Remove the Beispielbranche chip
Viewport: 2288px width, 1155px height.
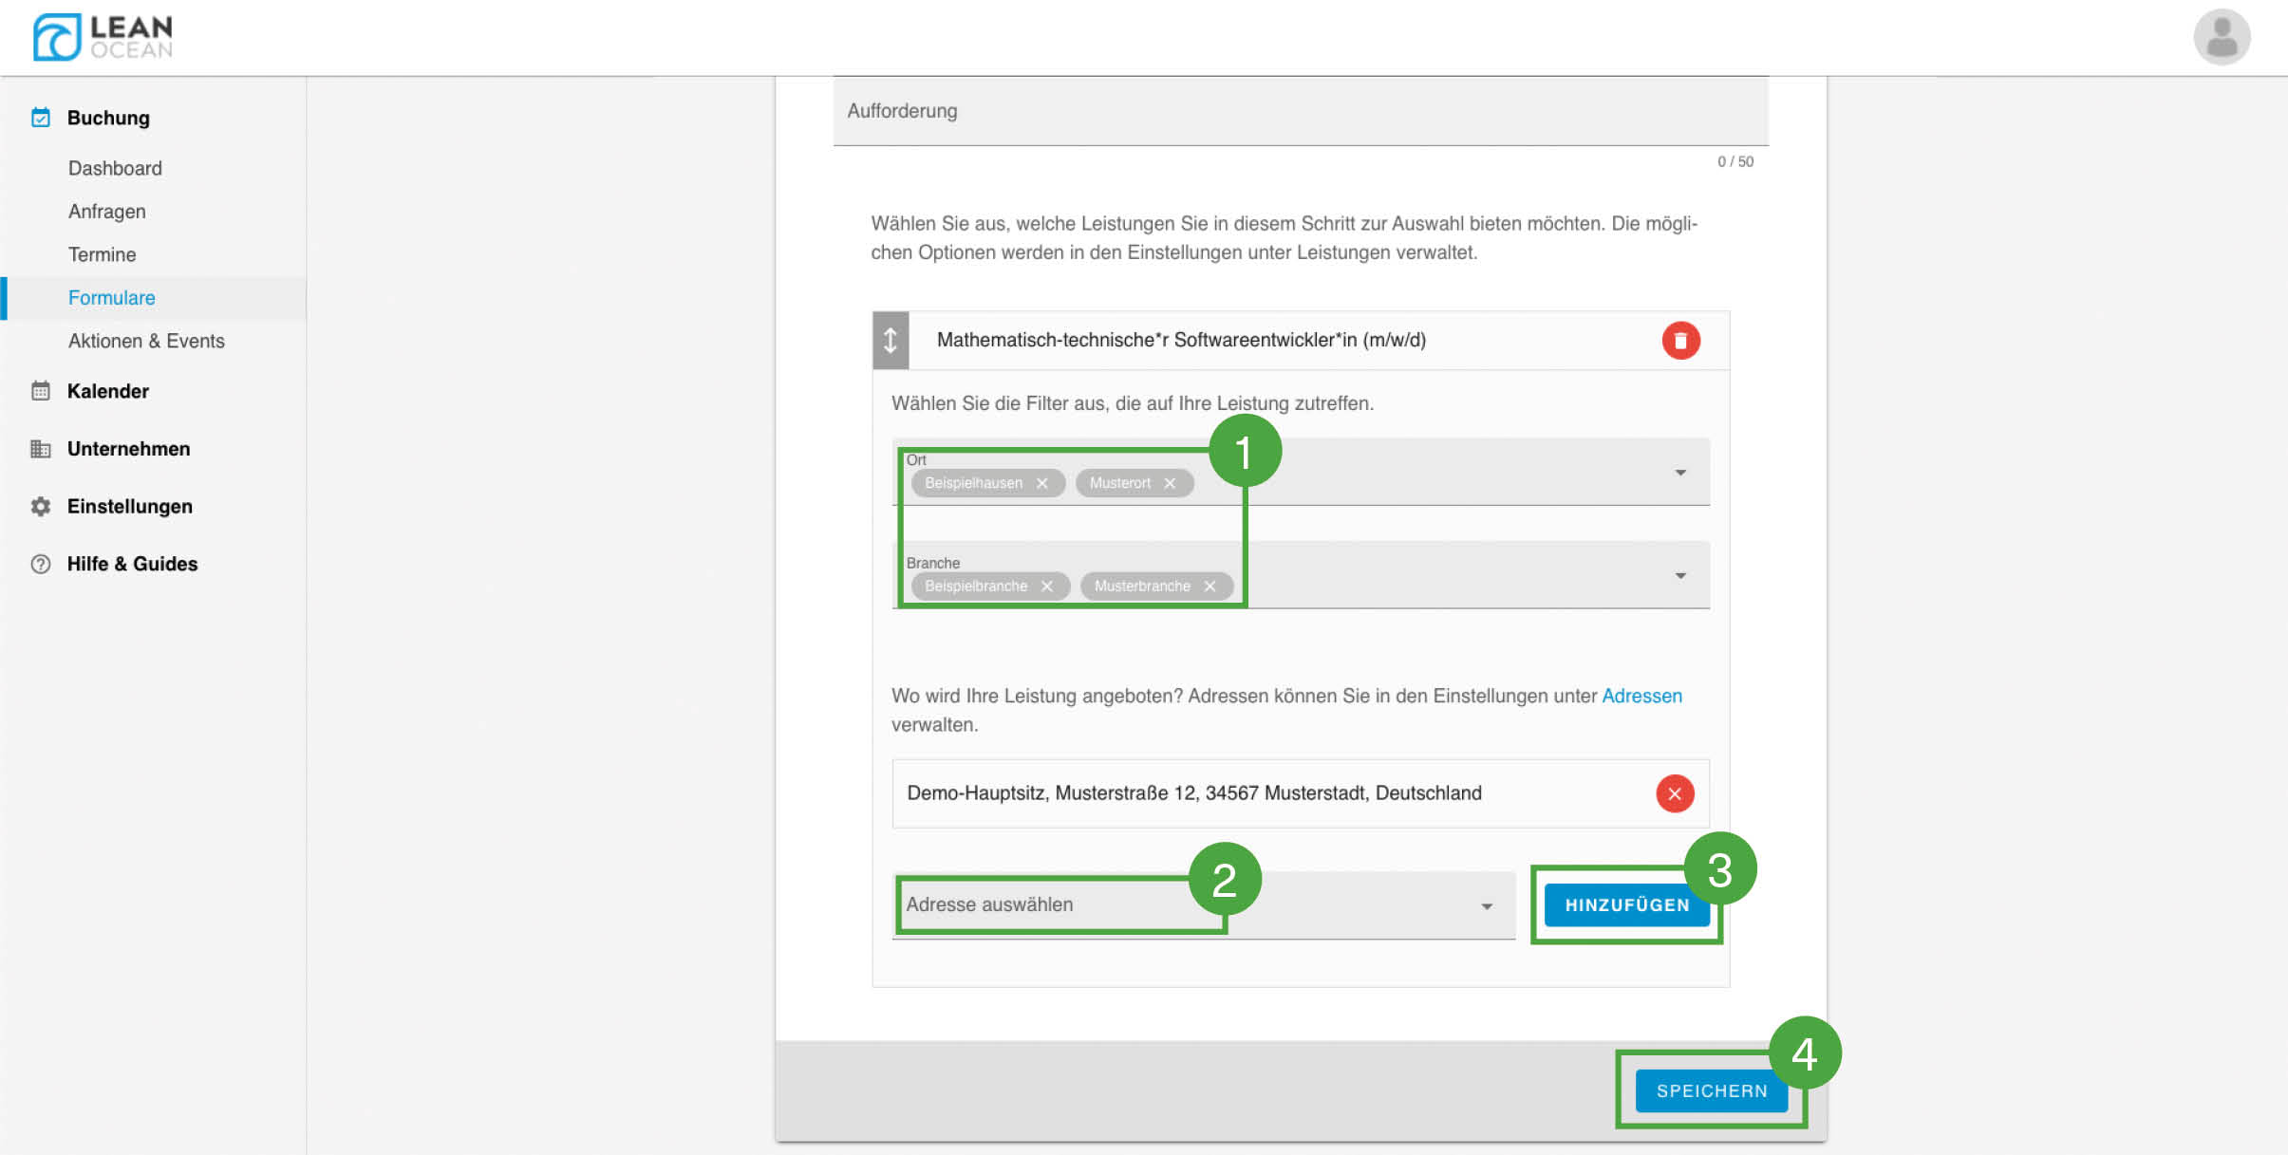pyautogui.click(x=1047, y=587)
